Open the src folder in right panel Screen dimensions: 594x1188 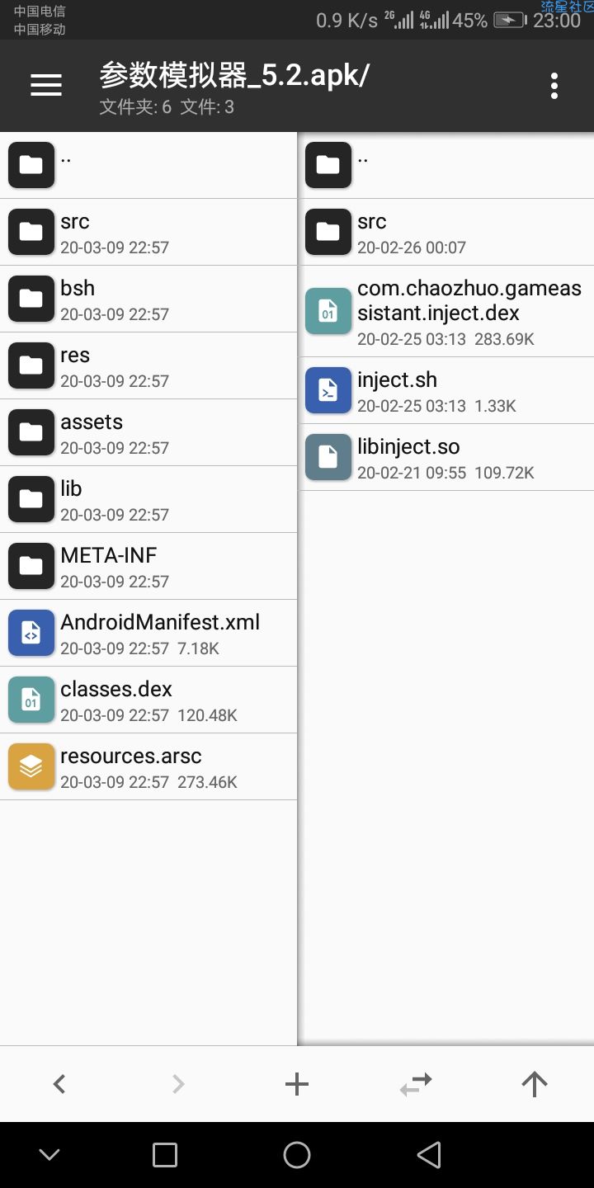point(445,232)
